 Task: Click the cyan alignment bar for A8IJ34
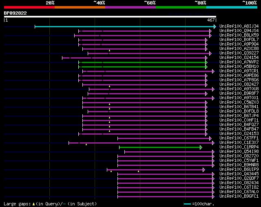point(124,26)
